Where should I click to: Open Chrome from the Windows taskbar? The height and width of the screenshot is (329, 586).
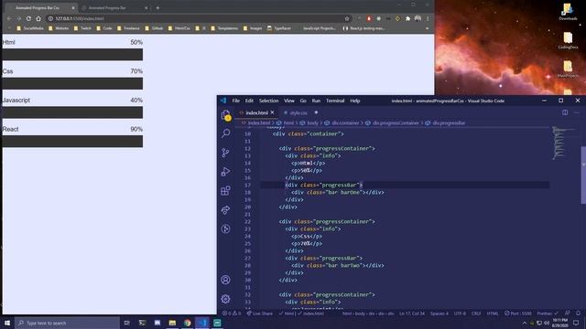187,323
